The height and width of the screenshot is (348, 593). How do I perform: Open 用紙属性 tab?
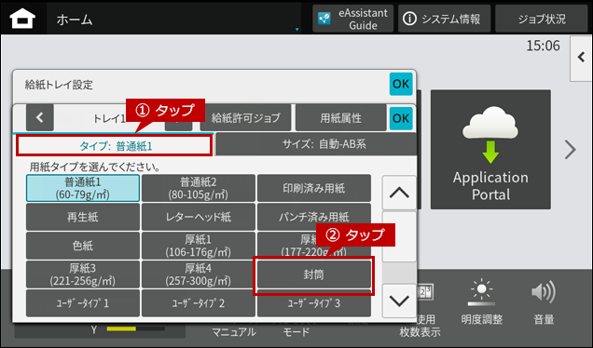pyautogui.click(x=340, y=118)
